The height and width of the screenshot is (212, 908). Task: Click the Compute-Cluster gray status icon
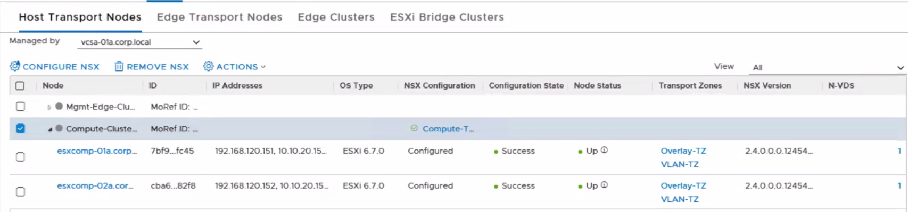click(x=59, y=128)
